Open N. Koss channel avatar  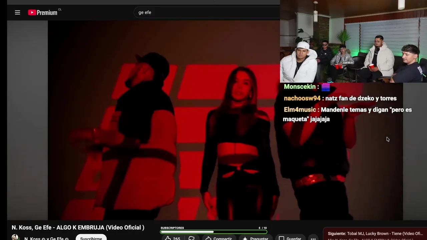click(15, 237)
